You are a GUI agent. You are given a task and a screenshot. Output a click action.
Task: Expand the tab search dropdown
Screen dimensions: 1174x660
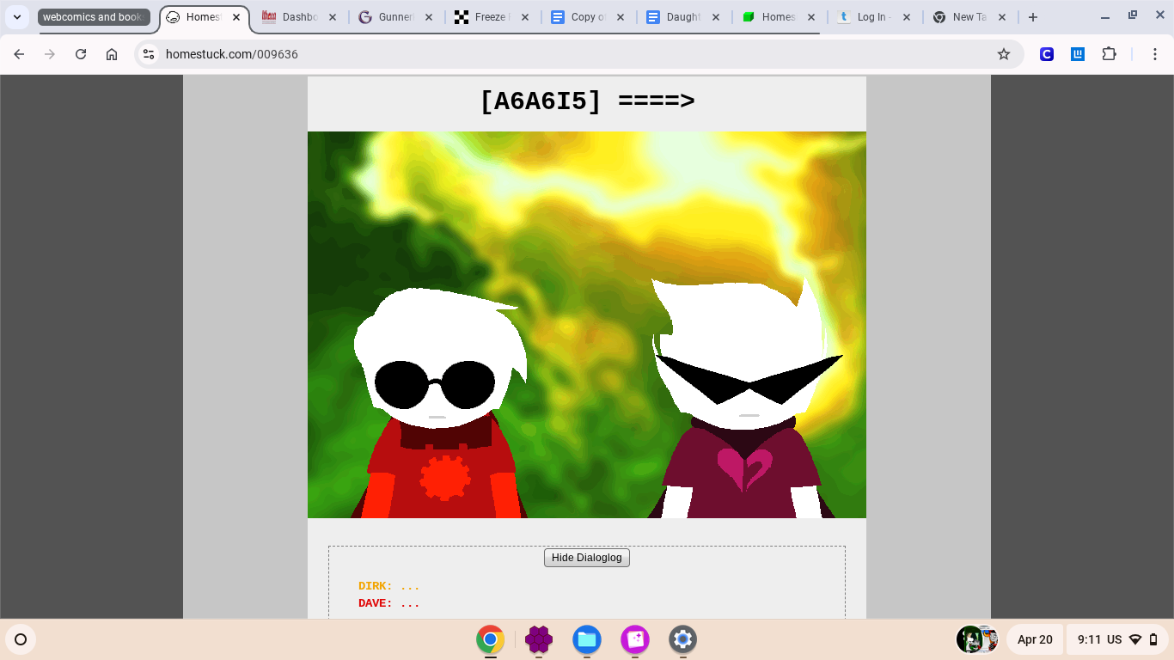click(17, 17)
